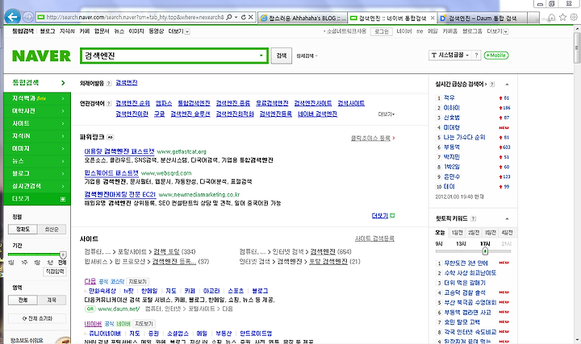Select 제목 under 영역
This screenshot has height=344, width=581.
coord(52,300)
